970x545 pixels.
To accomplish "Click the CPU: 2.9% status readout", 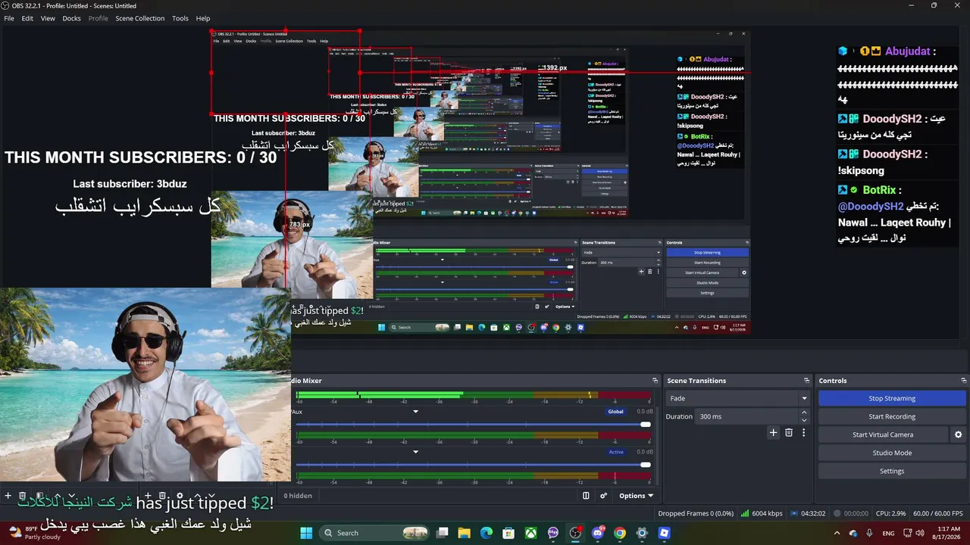I will tap(892, 513).
